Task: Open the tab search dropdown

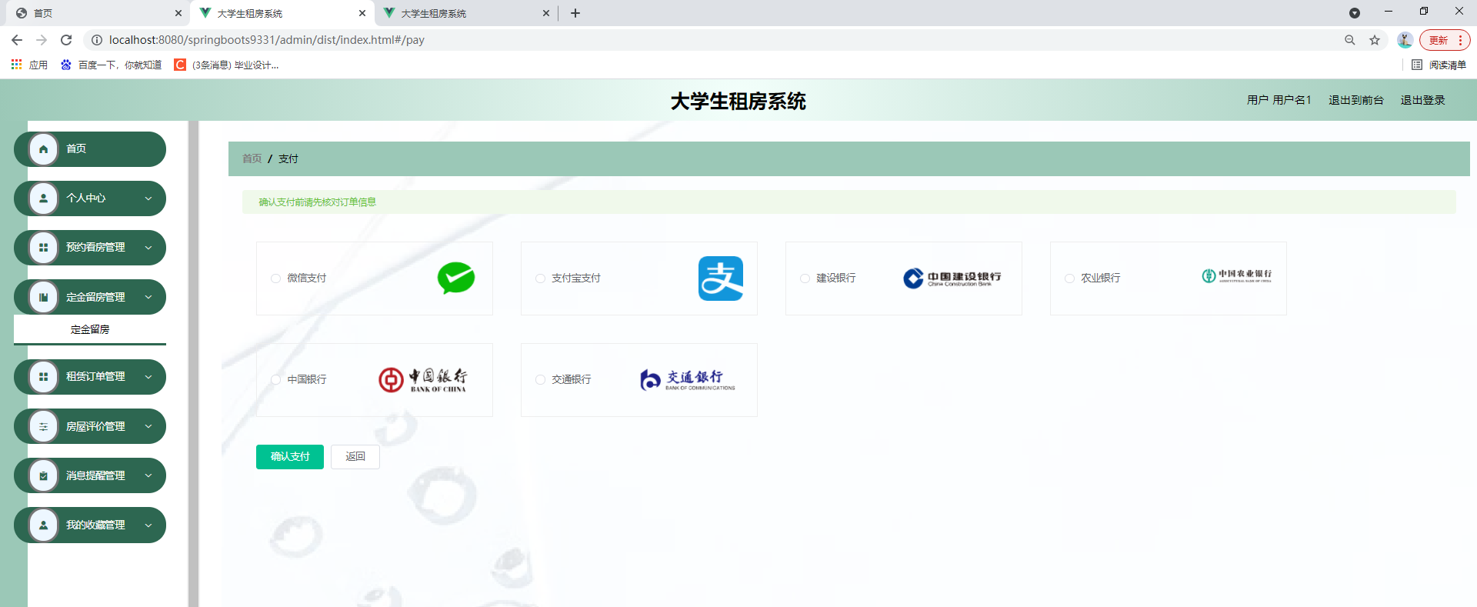Action: [1355, 13]
